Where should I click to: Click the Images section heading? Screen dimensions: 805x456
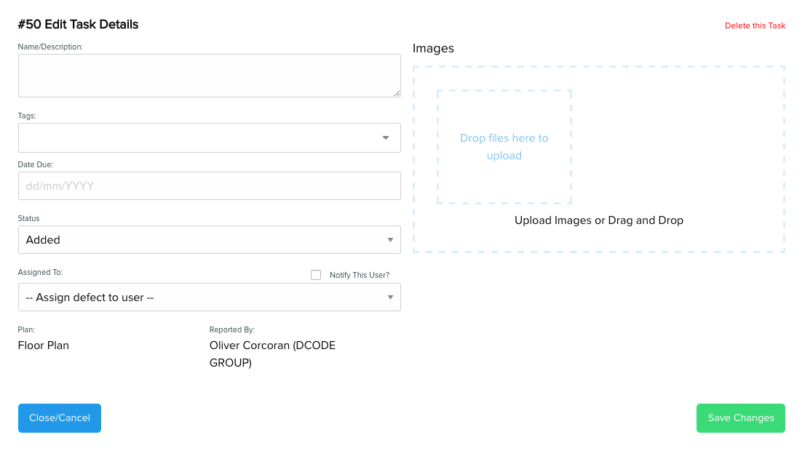pos(433,48)
